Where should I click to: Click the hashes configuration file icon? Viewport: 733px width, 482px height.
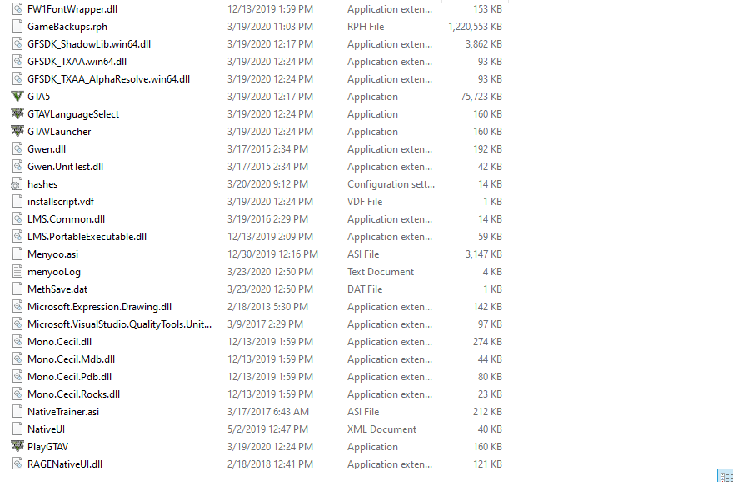tap(17, 184)
